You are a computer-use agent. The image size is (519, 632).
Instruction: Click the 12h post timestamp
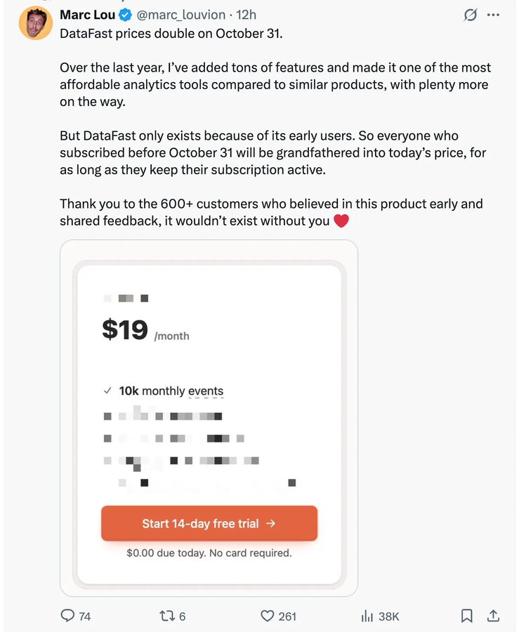(x=247, y=15)
